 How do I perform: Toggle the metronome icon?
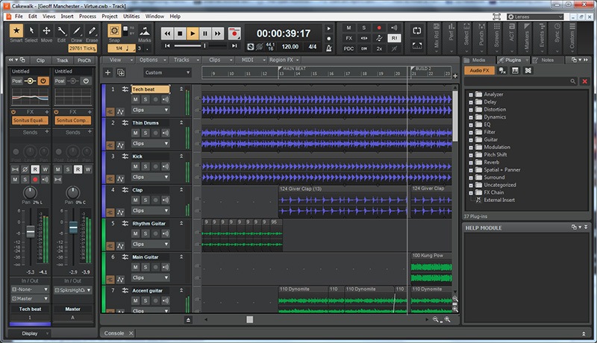pyautogui.click(x=329, y=48)
